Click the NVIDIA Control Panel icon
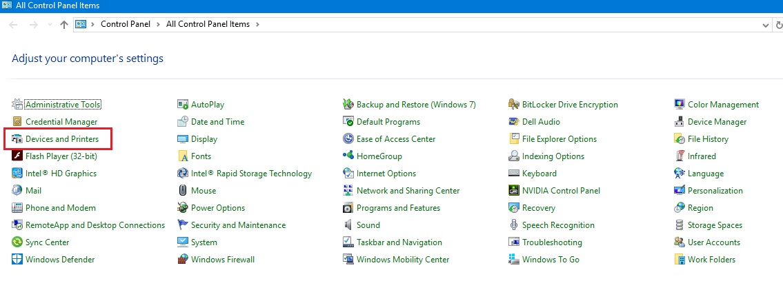Image resolution: width=783 pixels, height=281 pixels. point(514,191)
